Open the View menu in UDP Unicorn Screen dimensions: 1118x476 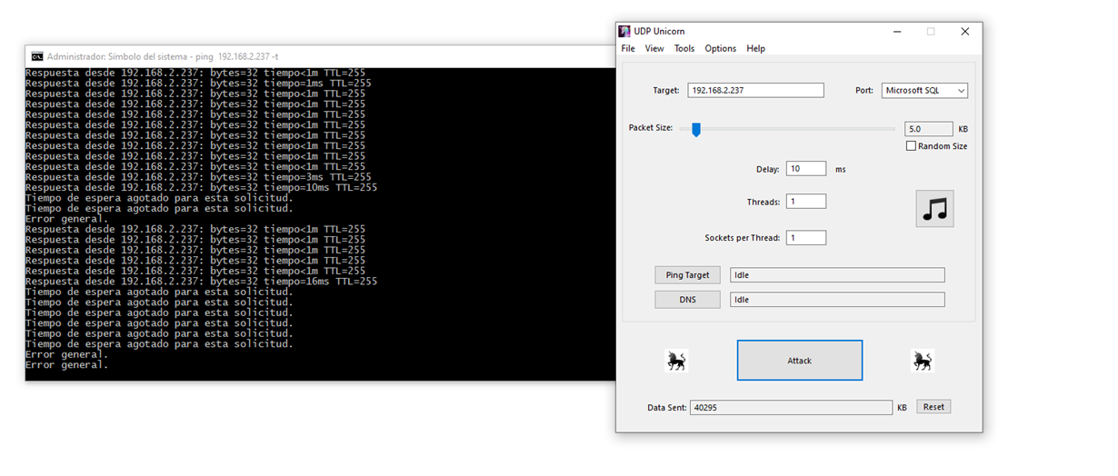tap(654, 49)
